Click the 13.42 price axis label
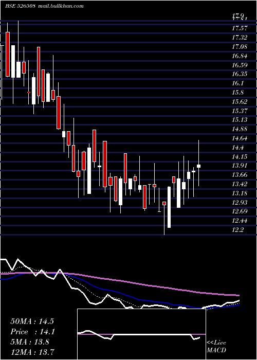 pos(240,184)
